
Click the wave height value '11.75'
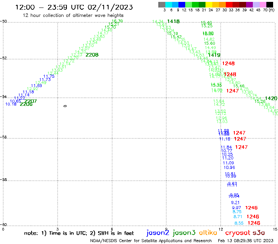click(49, 76)
